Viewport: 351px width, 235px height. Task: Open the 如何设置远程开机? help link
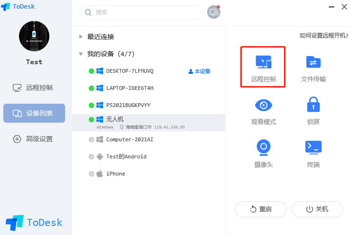tap(324, 35)
